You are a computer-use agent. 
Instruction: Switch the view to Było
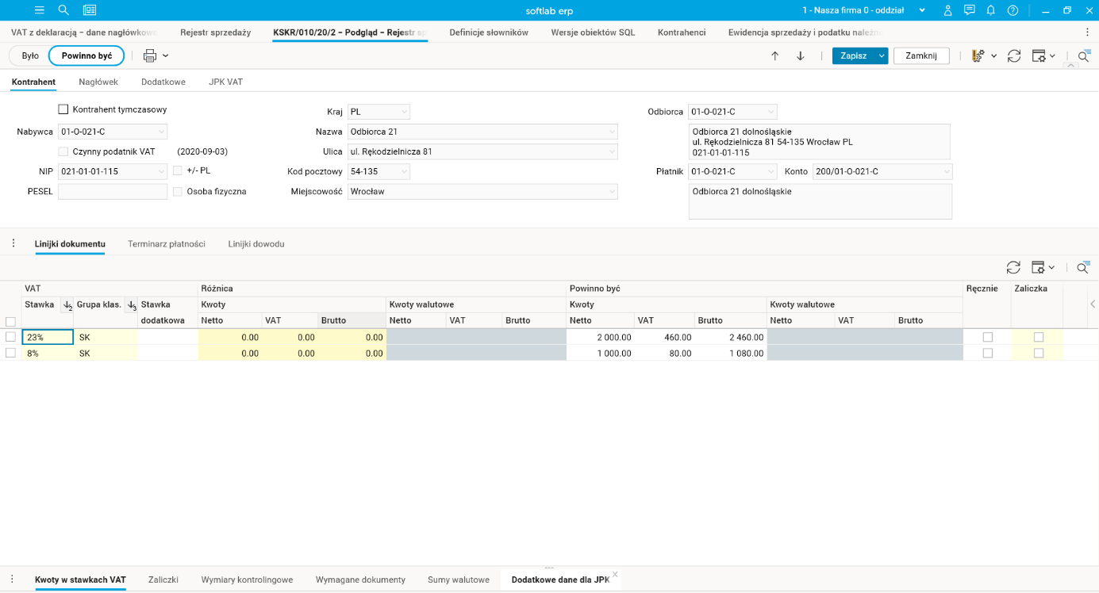point(30,55)
